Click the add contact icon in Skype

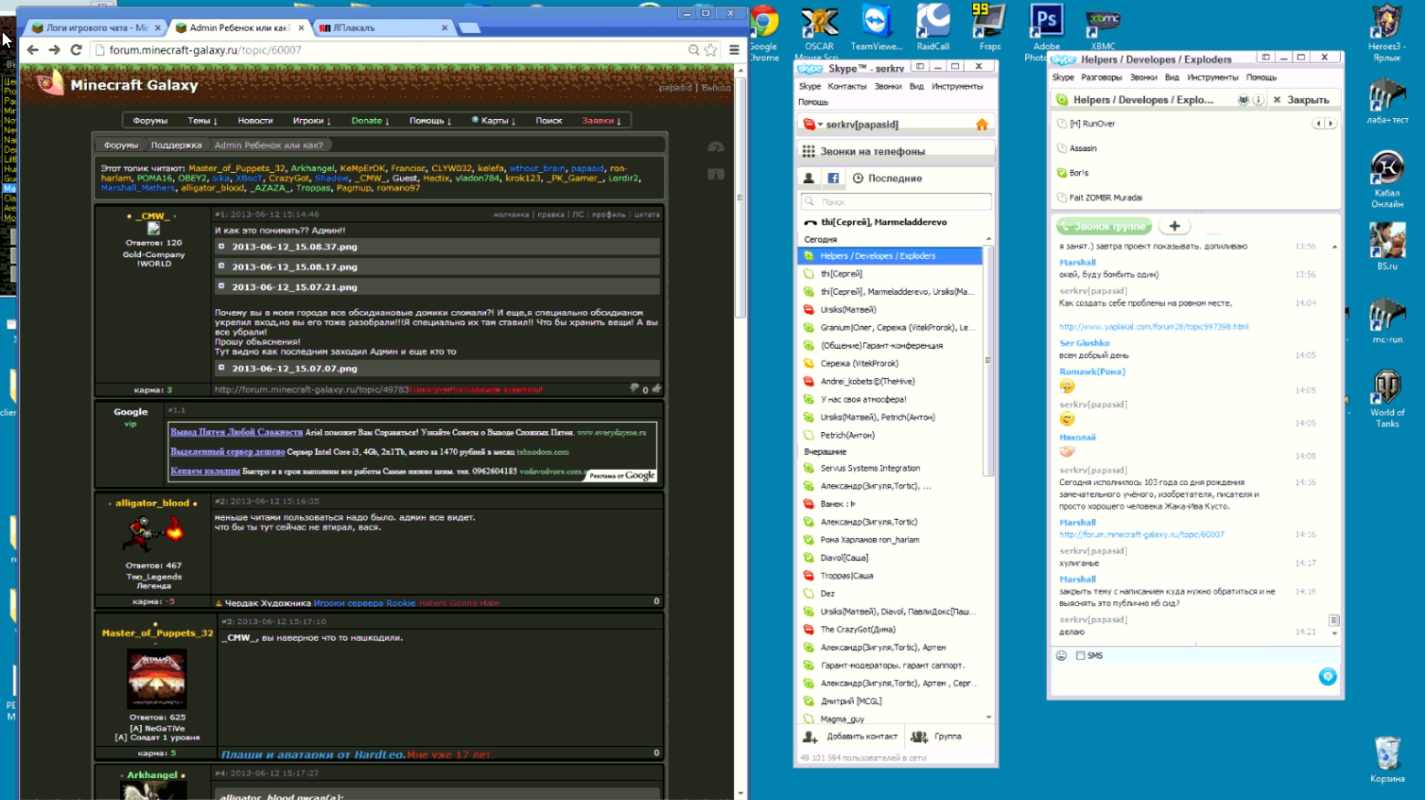click(x=810, y=737)
